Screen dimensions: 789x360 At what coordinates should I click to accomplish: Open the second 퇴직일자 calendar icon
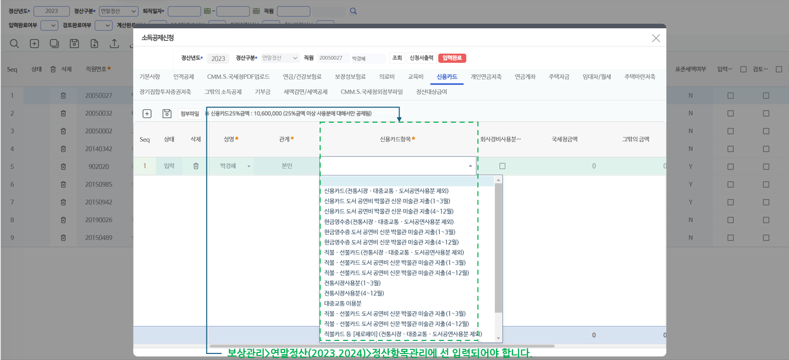point(256,11)
